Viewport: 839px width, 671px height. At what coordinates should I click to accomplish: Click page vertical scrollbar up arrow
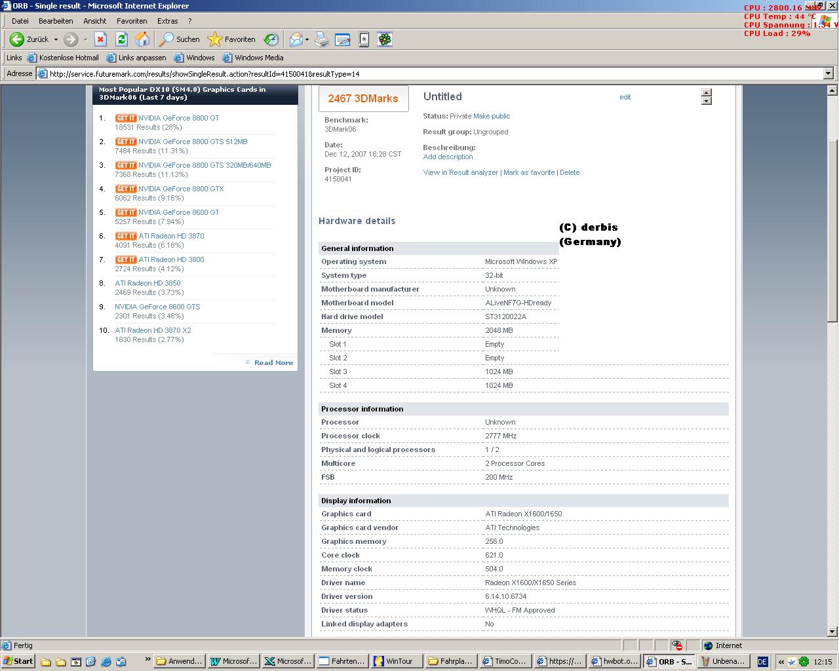[832, 90]
